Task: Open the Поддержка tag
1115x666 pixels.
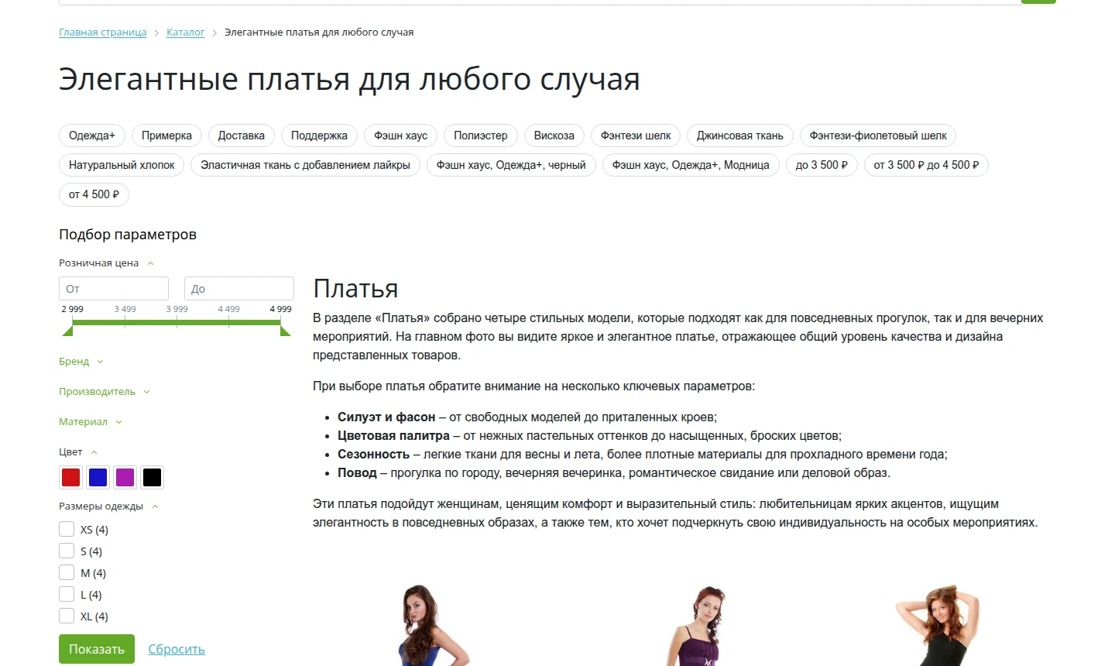Action: pyautogui.click(x=319, y=136)
